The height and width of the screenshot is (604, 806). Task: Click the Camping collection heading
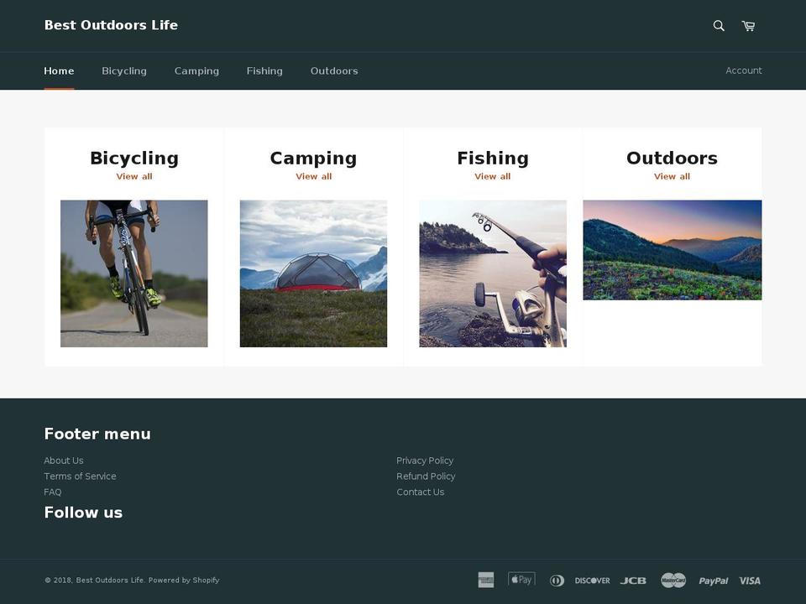point(313,158)
